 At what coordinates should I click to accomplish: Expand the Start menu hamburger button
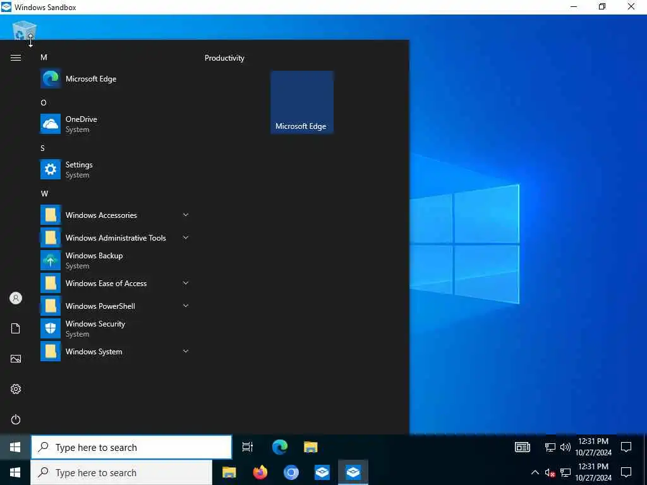tap(16, 57)
